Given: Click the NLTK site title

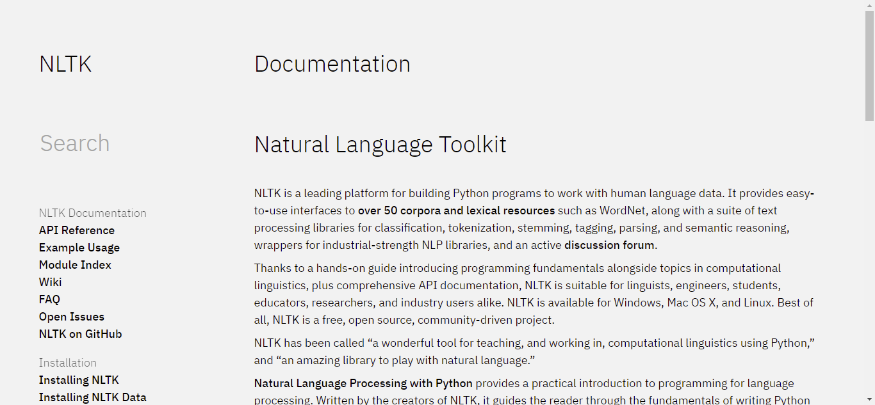Looking at the screenshot, I should pos(65,63).
